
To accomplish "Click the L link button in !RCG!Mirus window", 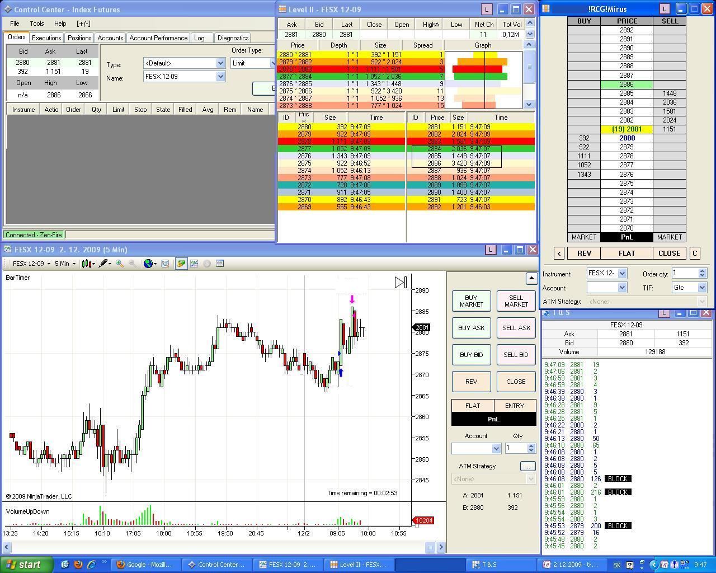I will [x=665, y=9].
